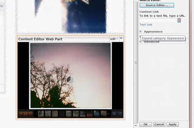
Task: Follow the Test Link hyperlink
Action: [146, 25]
